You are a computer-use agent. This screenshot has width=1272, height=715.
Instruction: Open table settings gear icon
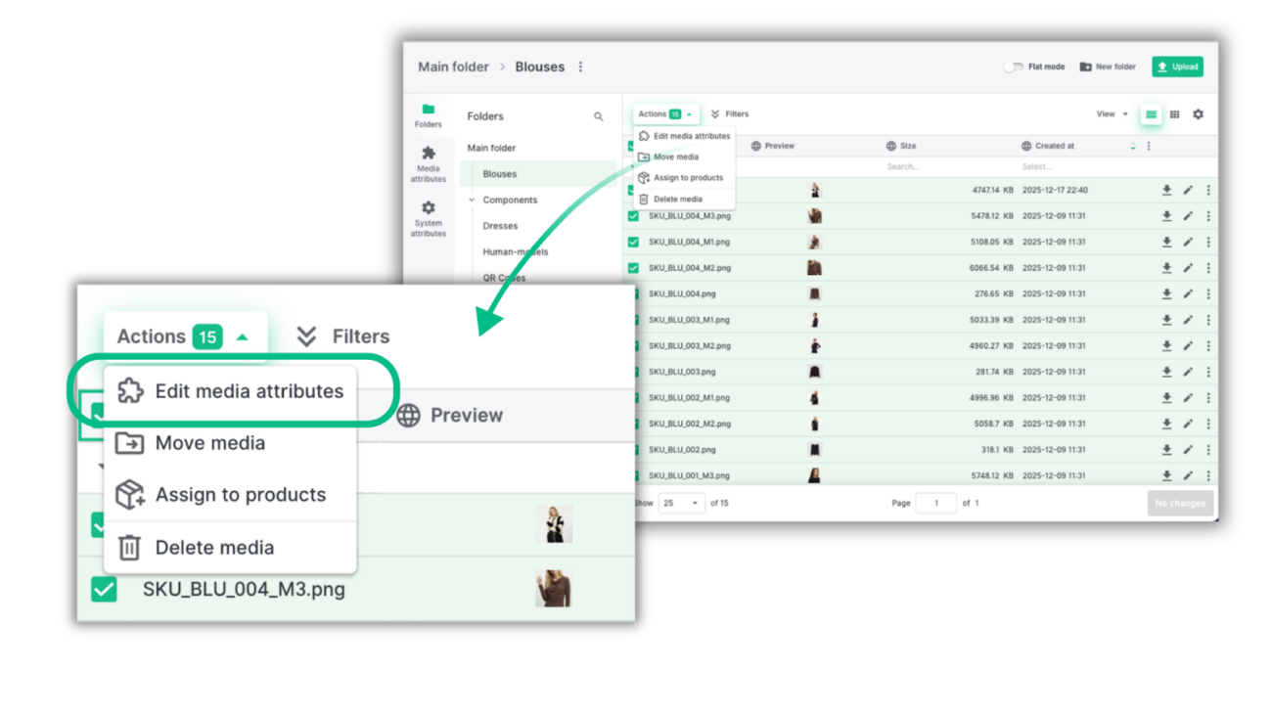(x=1198, y=114)
